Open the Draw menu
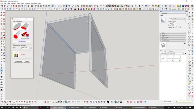 [18, 3]
